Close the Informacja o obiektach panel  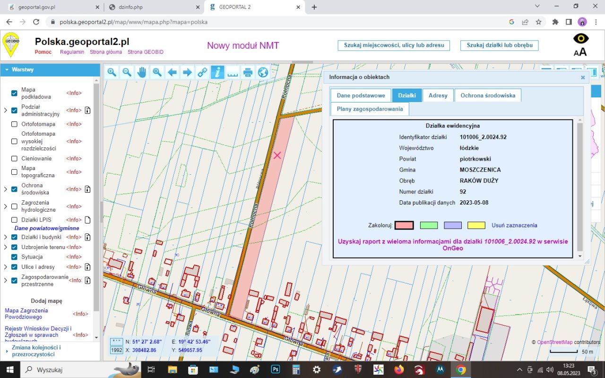click(583, 77)
